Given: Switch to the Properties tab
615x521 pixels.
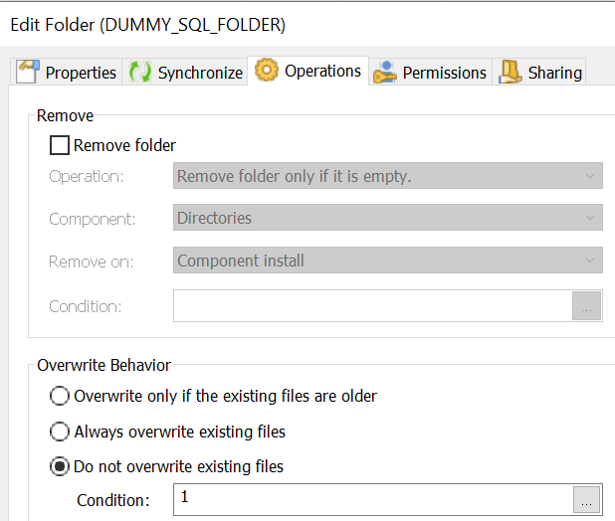Looking at the screenshot, I should 81,73.
